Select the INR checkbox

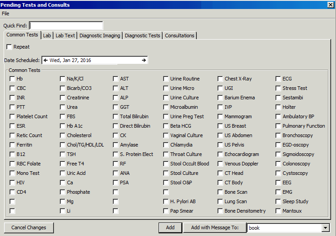click(12, 98)
